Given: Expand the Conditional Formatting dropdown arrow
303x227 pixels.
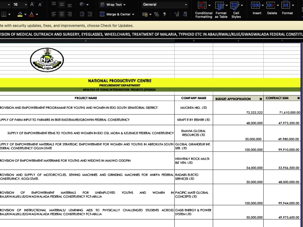Looking at the screenshot, I should (x=209, y=5).
